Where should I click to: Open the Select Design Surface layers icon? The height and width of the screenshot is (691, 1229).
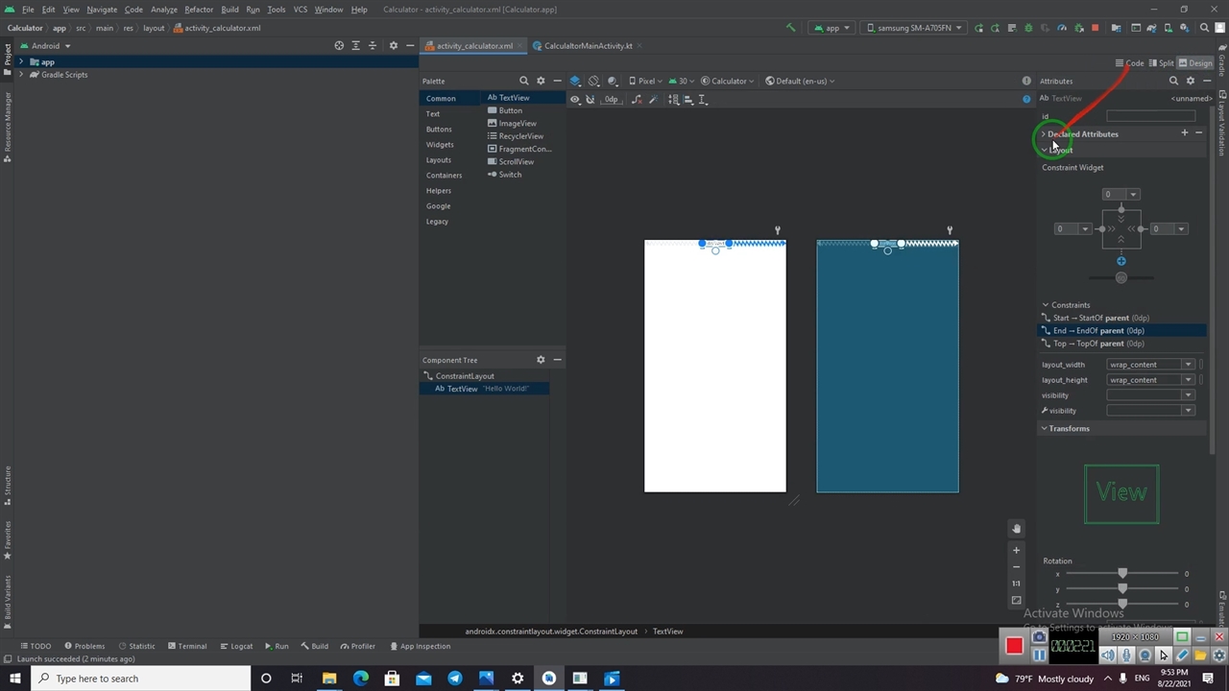[x=575, y=81]
